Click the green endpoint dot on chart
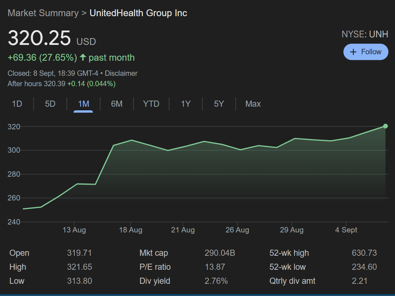The height and width of the screenshot is (296, 395). pos(385,126)
